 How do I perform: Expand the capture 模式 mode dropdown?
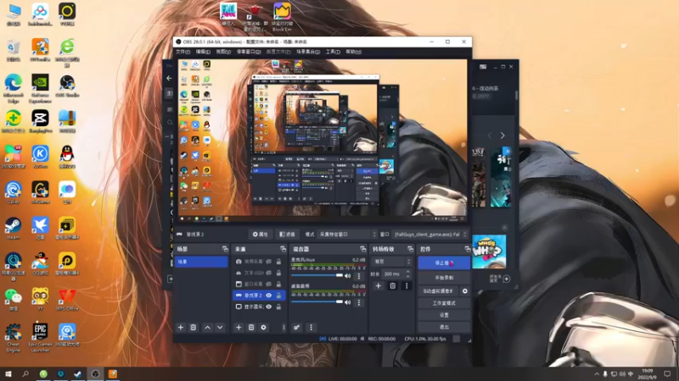point(347,235)
